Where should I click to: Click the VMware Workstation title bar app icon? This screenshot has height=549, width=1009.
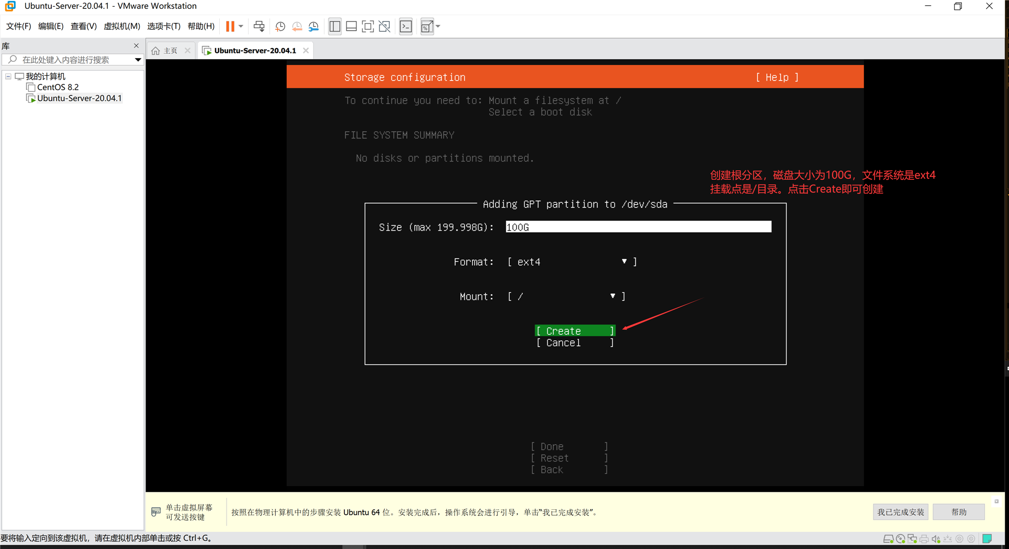[x=10, y=6]
